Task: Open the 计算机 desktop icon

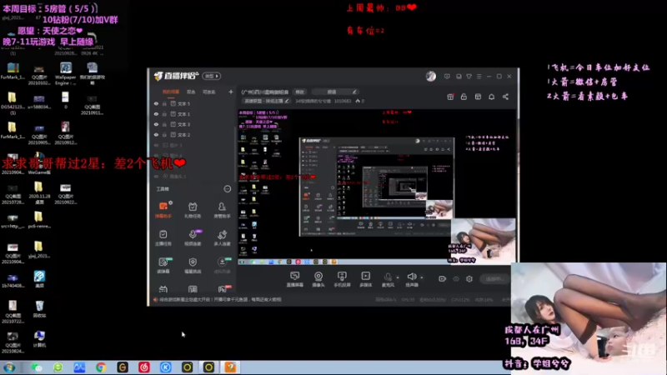Action: coord(39,339)
